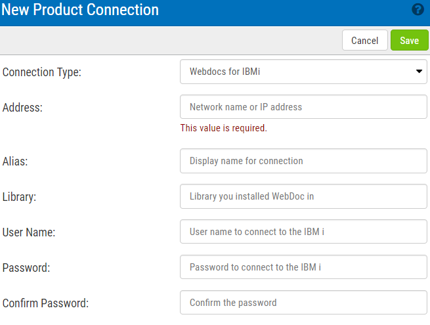Click the 'Alias:' field label
The image size is (430, 325).
(16, 162)
